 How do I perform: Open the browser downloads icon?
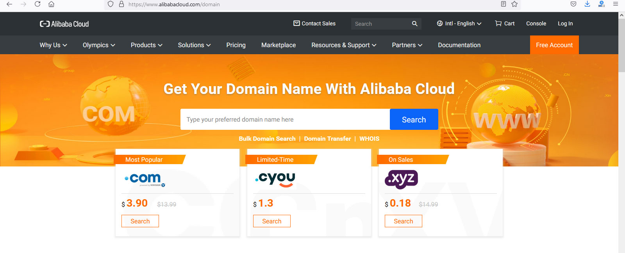pyautogui.click(x=587, y=4)
